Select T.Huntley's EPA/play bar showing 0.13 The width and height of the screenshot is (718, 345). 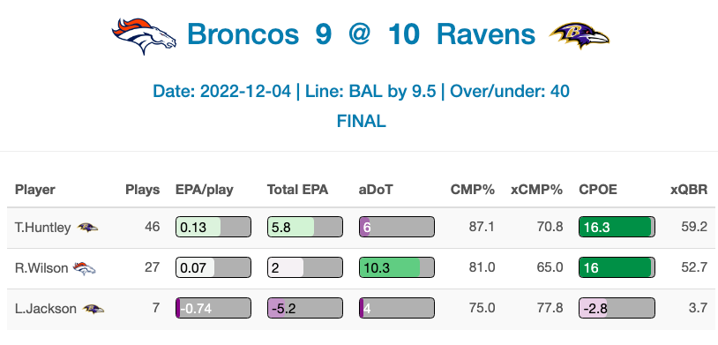pos(213,227)
